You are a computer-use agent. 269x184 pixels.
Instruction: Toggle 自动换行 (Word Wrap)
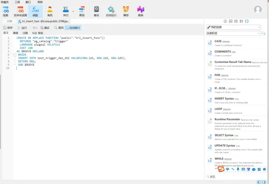pos(73,28)
